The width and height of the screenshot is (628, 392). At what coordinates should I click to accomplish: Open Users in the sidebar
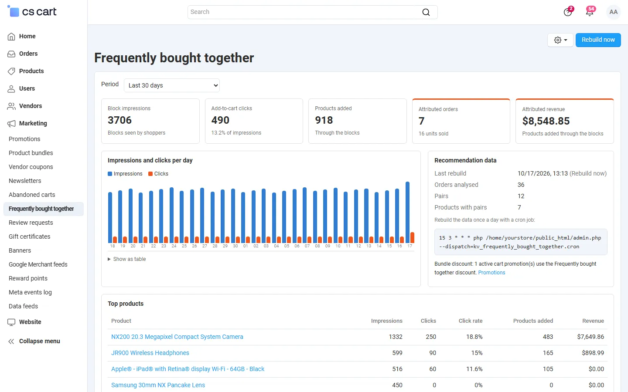coord(27,88)
